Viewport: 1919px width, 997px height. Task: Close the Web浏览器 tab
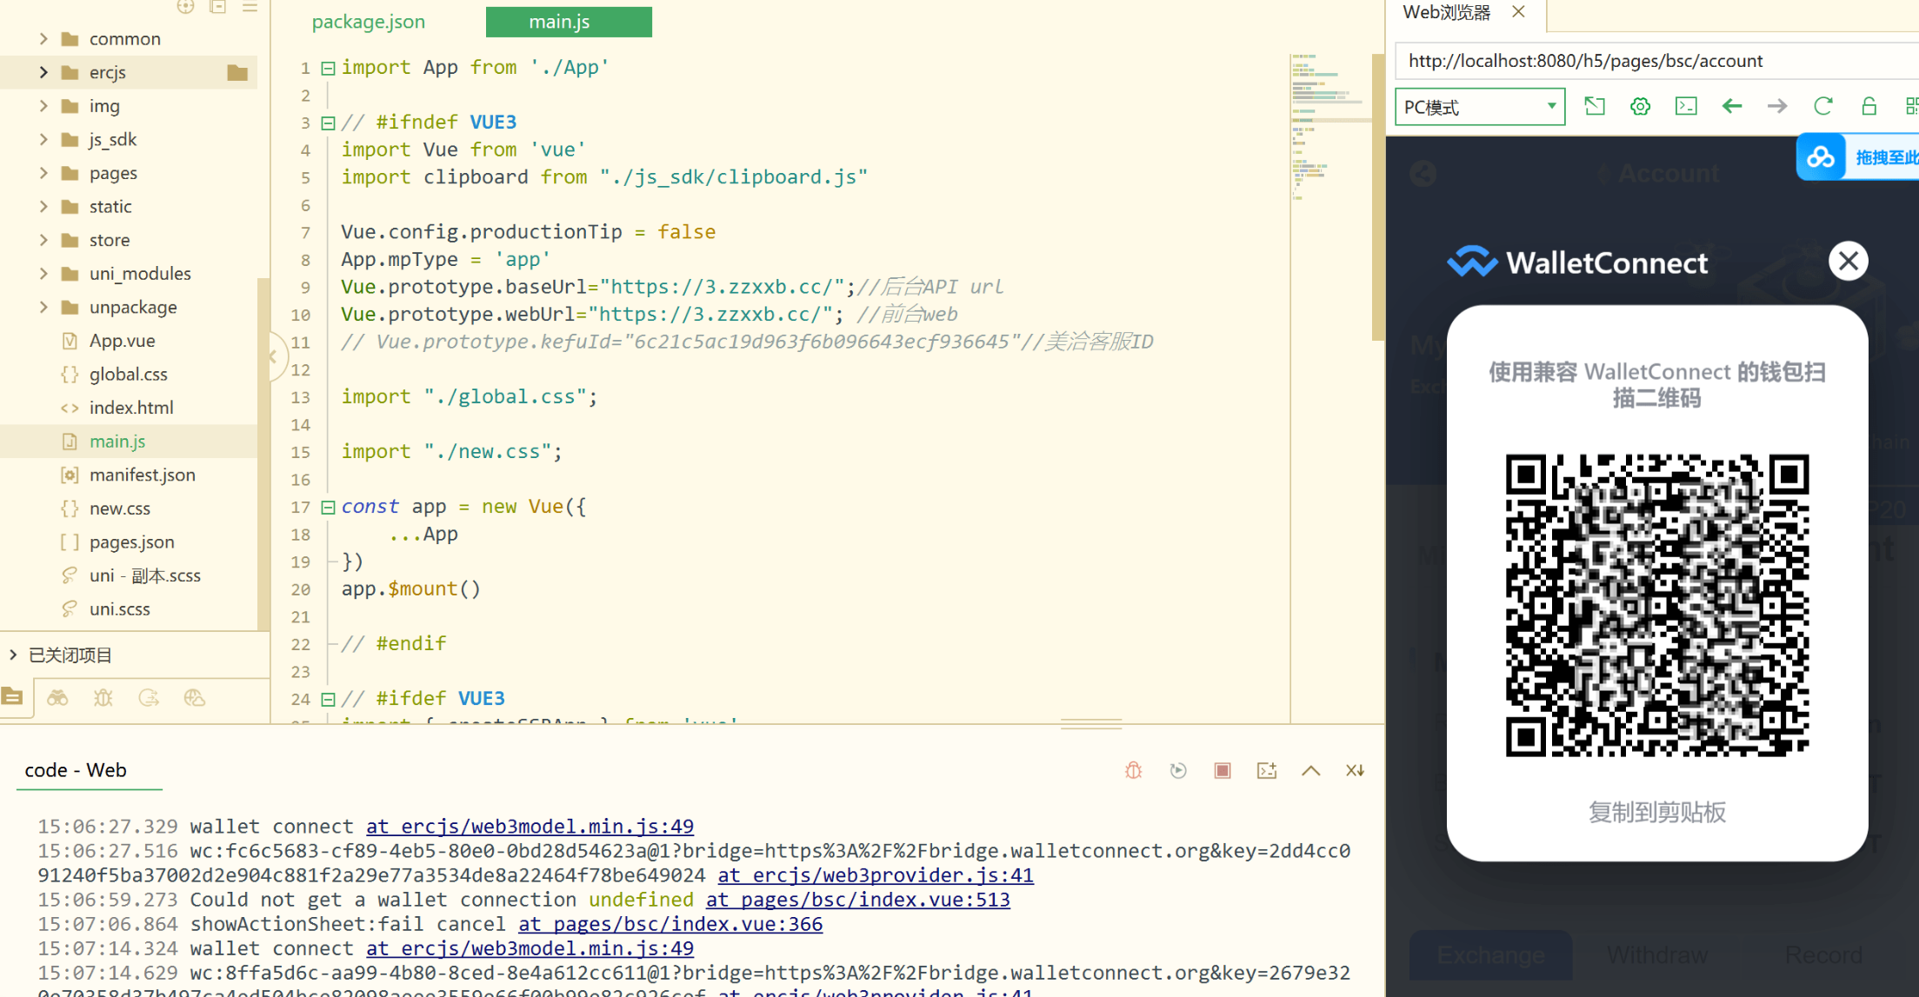coord(1518,11)
